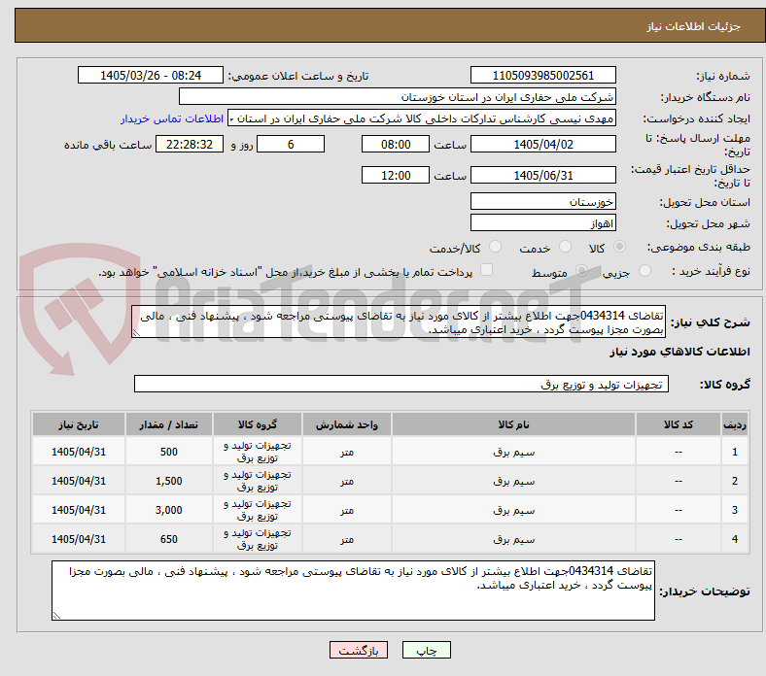Select the خدمت radio button
This screenshot has width=766, height=676.
pos(565,247)
